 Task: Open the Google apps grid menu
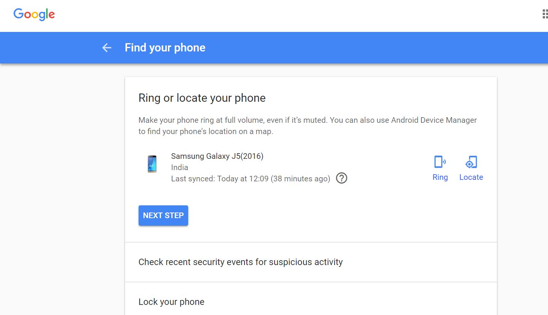click(x=544, y=14)
